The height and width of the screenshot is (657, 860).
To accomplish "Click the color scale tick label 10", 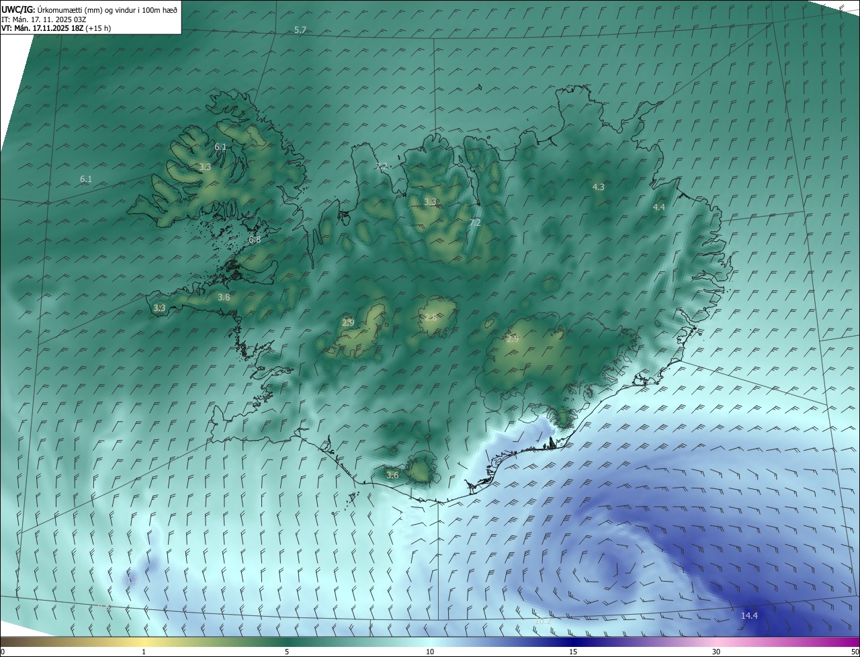I will [430, 652].
